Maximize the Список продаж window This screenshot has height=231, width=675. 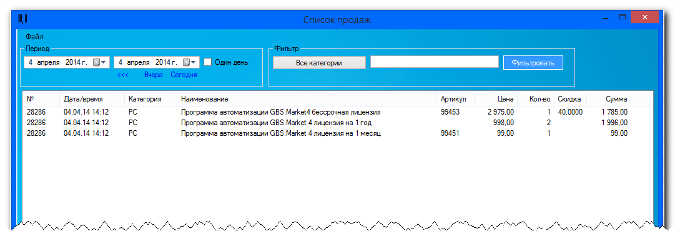click(622, 18)
